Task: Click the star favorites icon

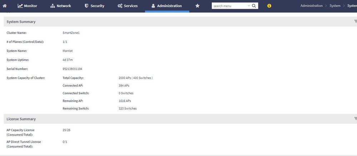Action: (x=197, y=6)
